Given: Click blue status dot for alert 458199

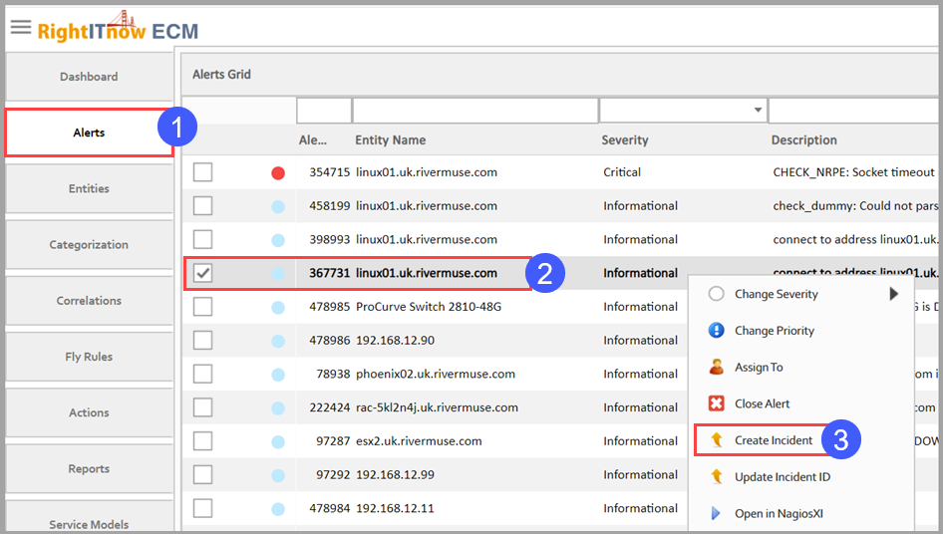Looking at the screenshot, I should coord(278,207).
